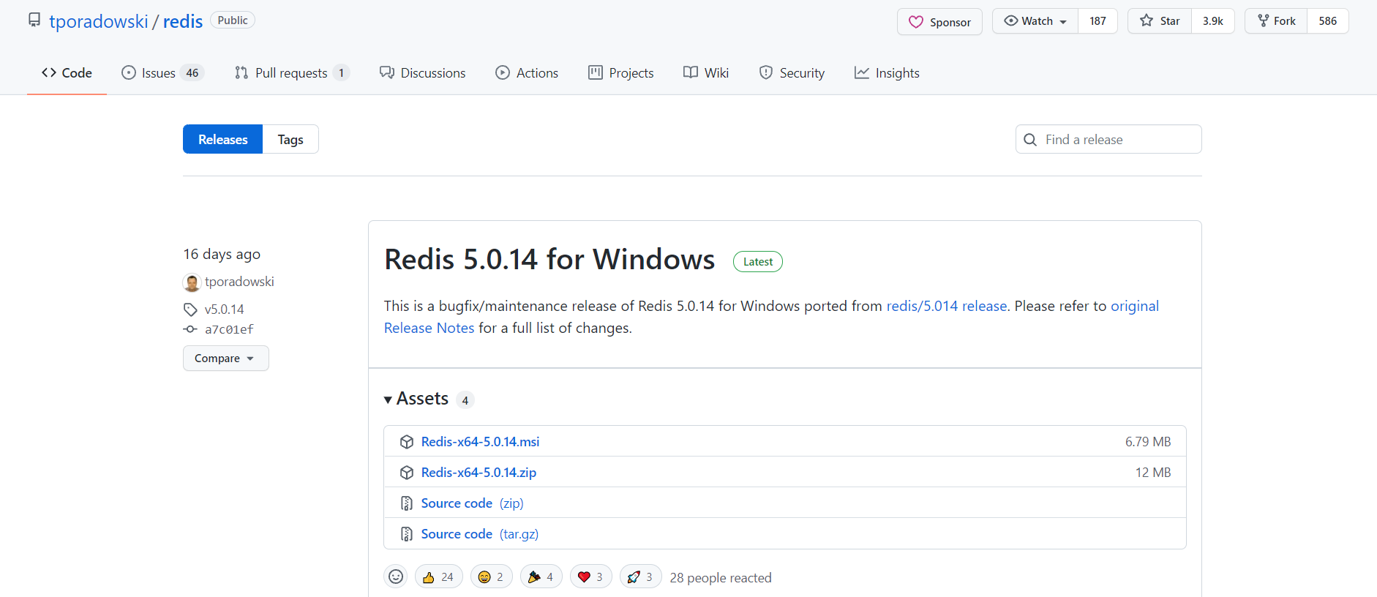View the 187 watchers count
This screenshot has width=1377, height=597.
click(x=1098, y=21)
